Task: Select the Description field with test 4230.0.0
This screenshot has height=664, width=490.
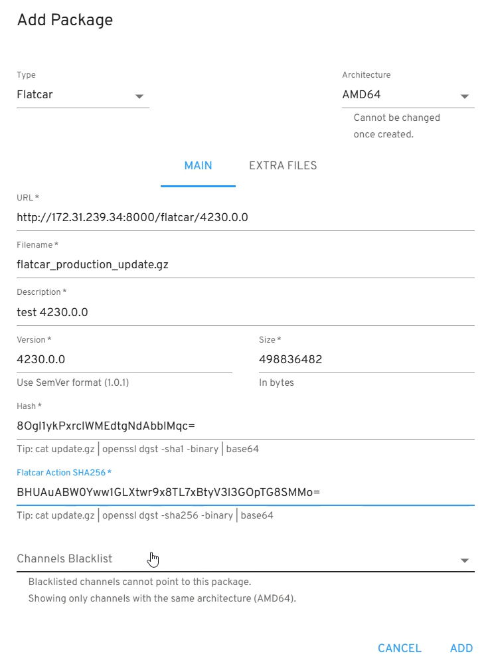Action: pyautogui.click(x=244, y=312)
